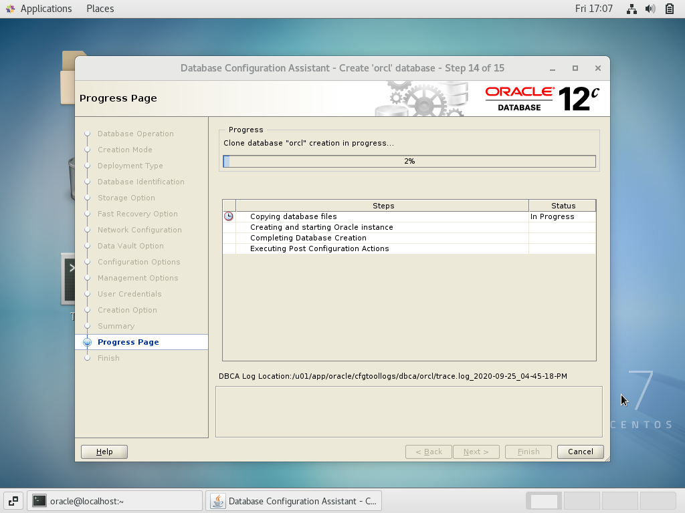Screen dimensions: 685x513
Task: Open the clipboard icon in system tray
Action: coord(669,9)
